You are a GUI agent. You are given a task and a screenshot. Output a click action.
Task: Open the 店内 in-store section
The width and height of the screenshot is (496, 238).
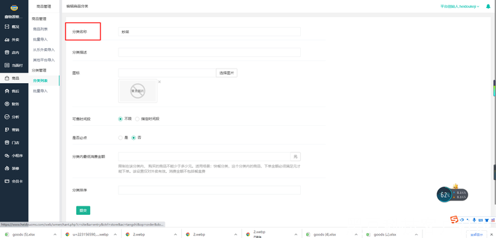click(x=13, y=53)
